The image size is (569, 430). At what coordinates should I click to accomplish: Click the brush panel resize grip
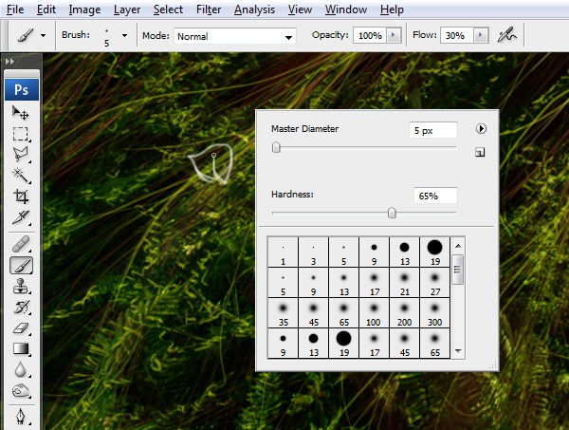[493, 365]
